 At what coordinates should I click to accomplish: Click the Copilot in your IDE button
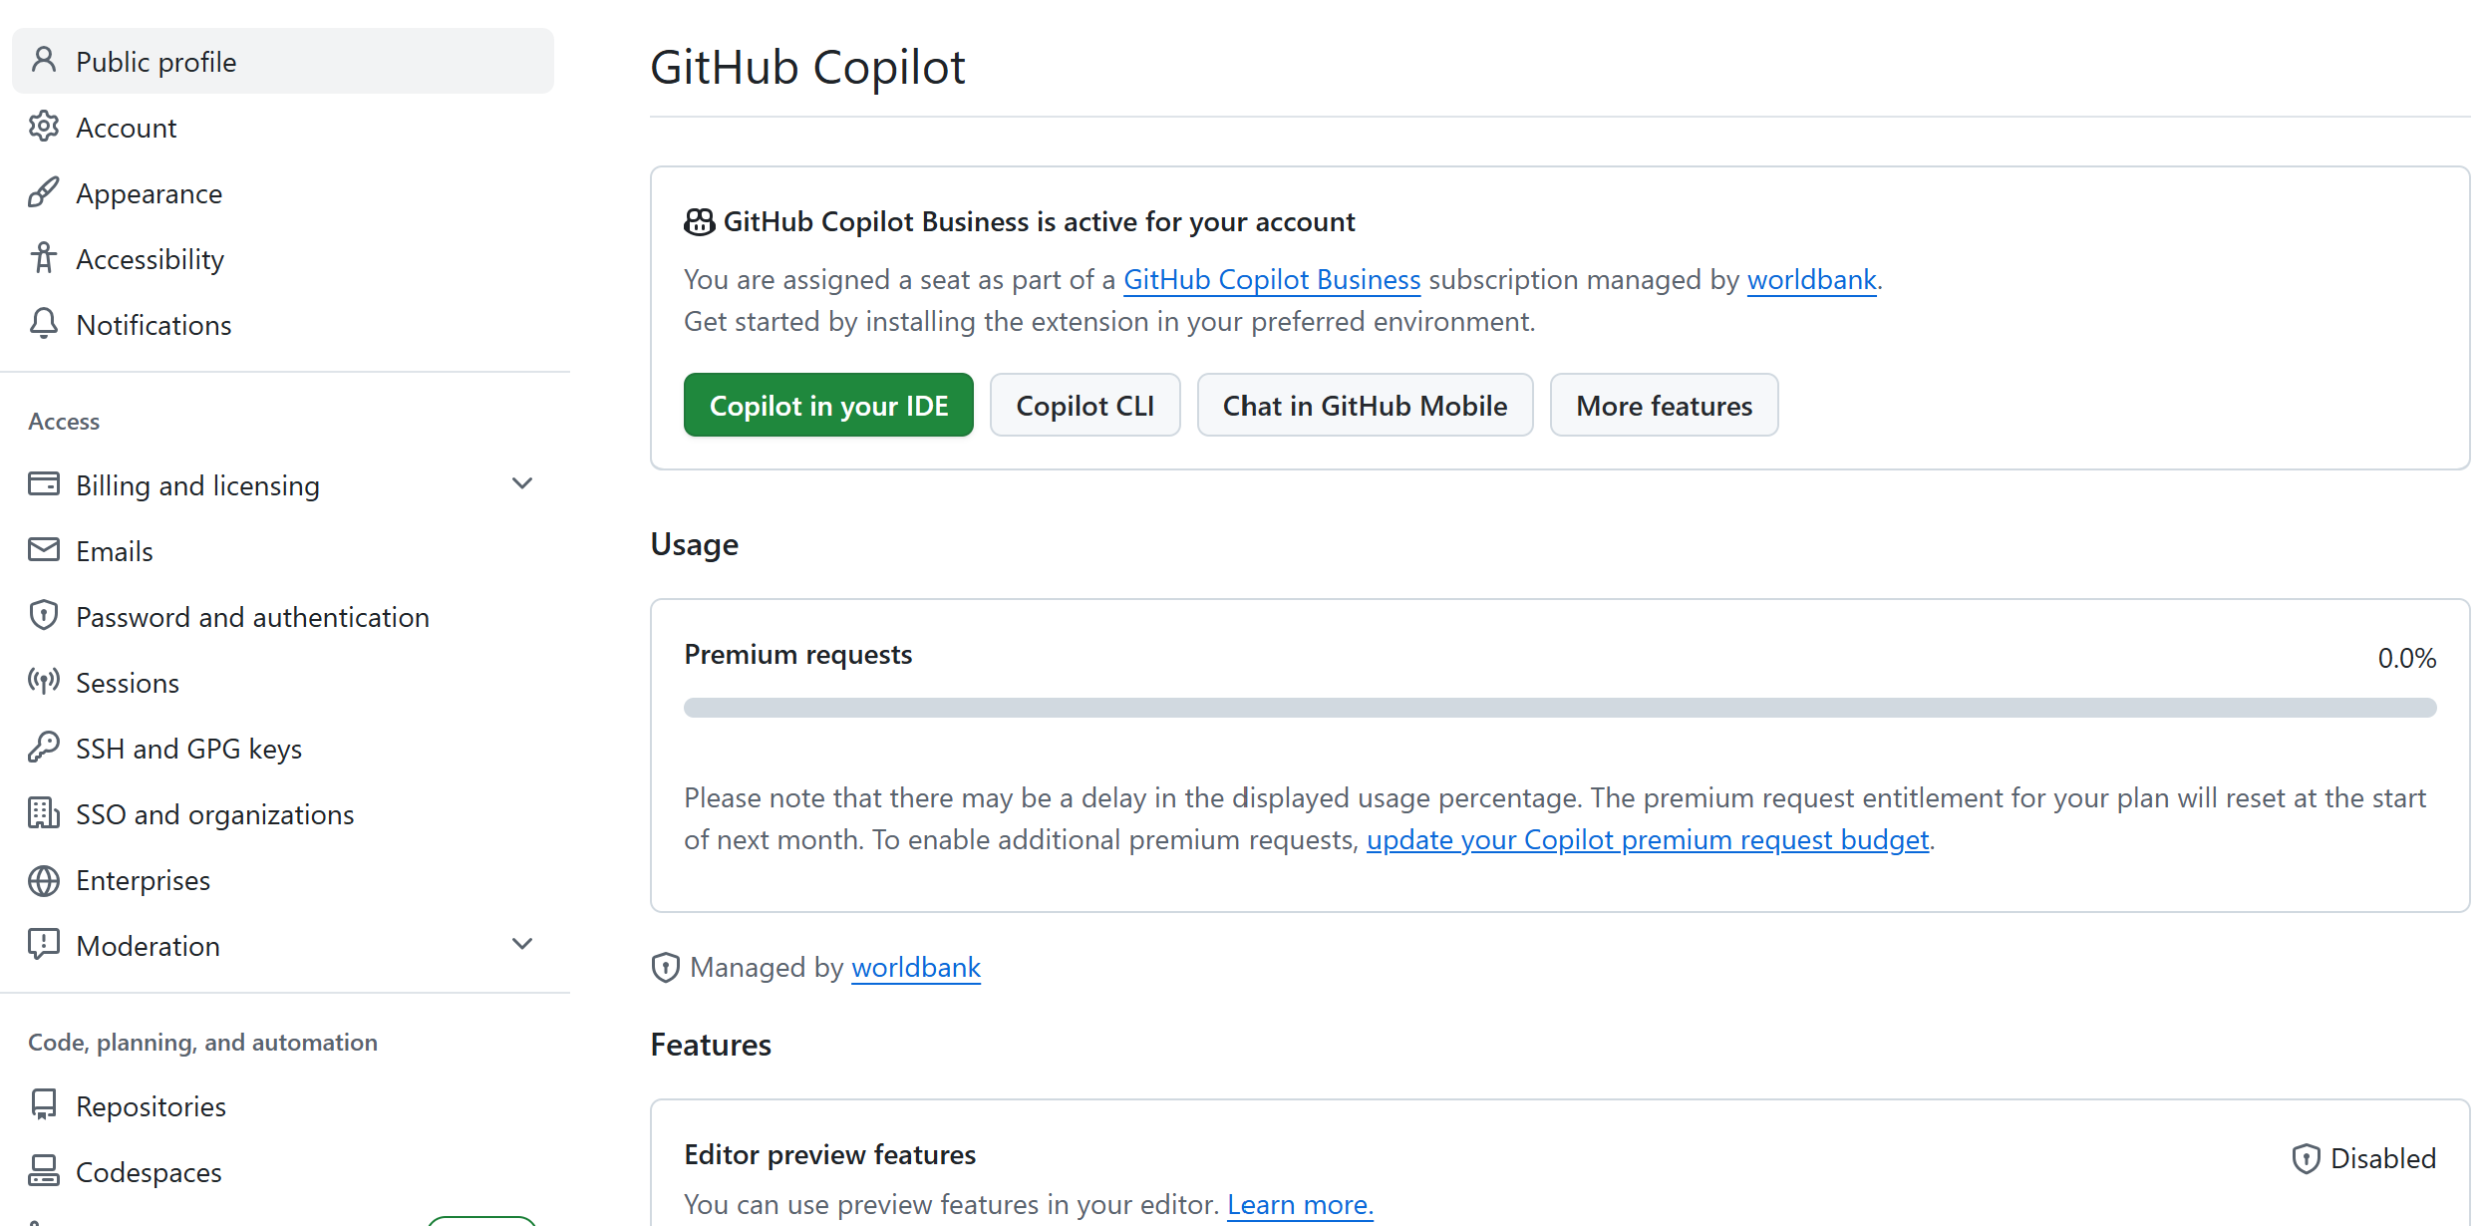tap(828, 406)
